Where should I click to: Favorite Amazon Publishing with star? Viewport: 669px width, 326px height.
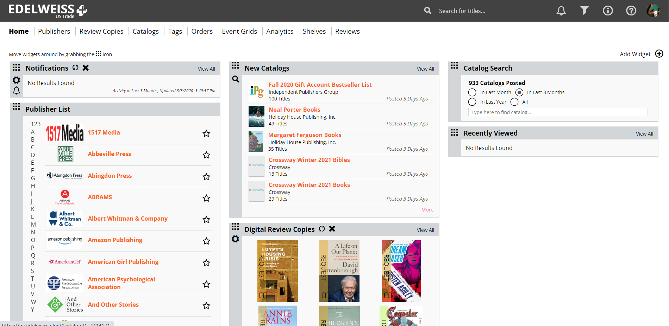pyautogui.click(x=206, y=241)
